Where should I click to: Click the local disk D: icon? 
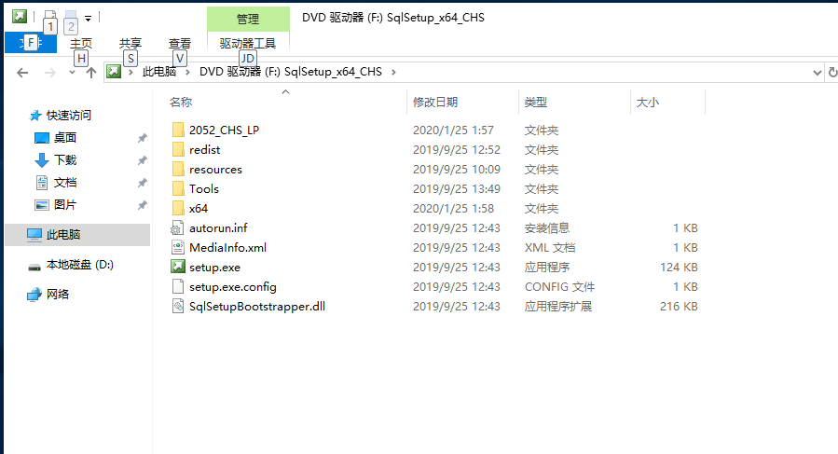pos(34,266)
